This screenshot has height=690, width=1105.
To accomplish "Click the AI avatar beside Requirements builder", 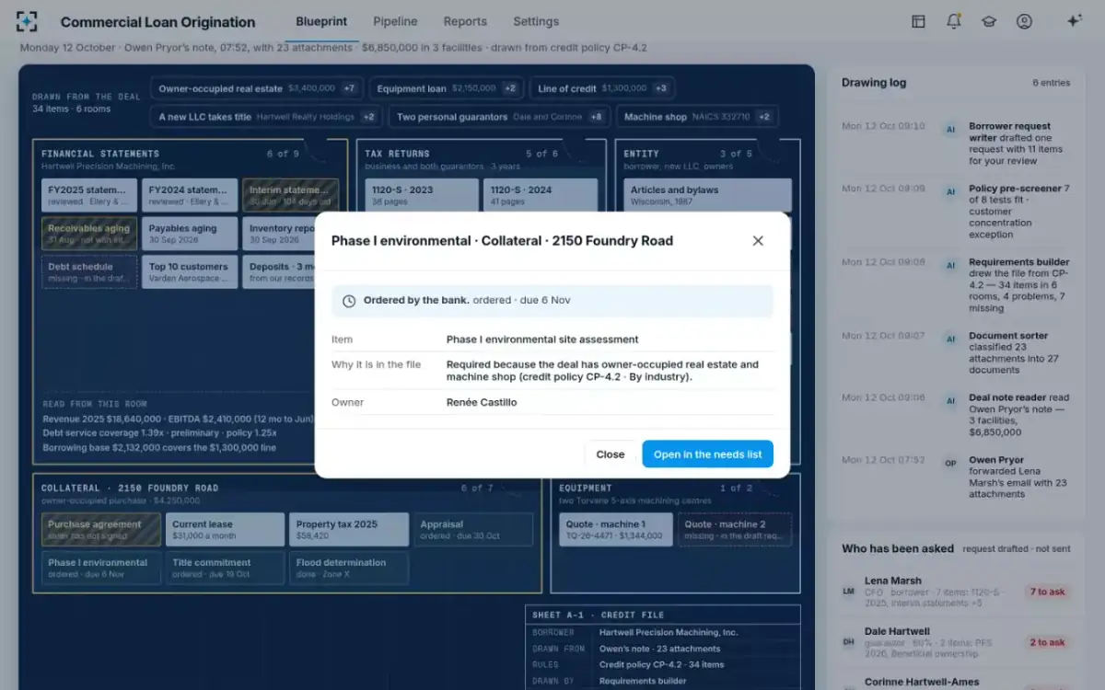I will [950, 266].
